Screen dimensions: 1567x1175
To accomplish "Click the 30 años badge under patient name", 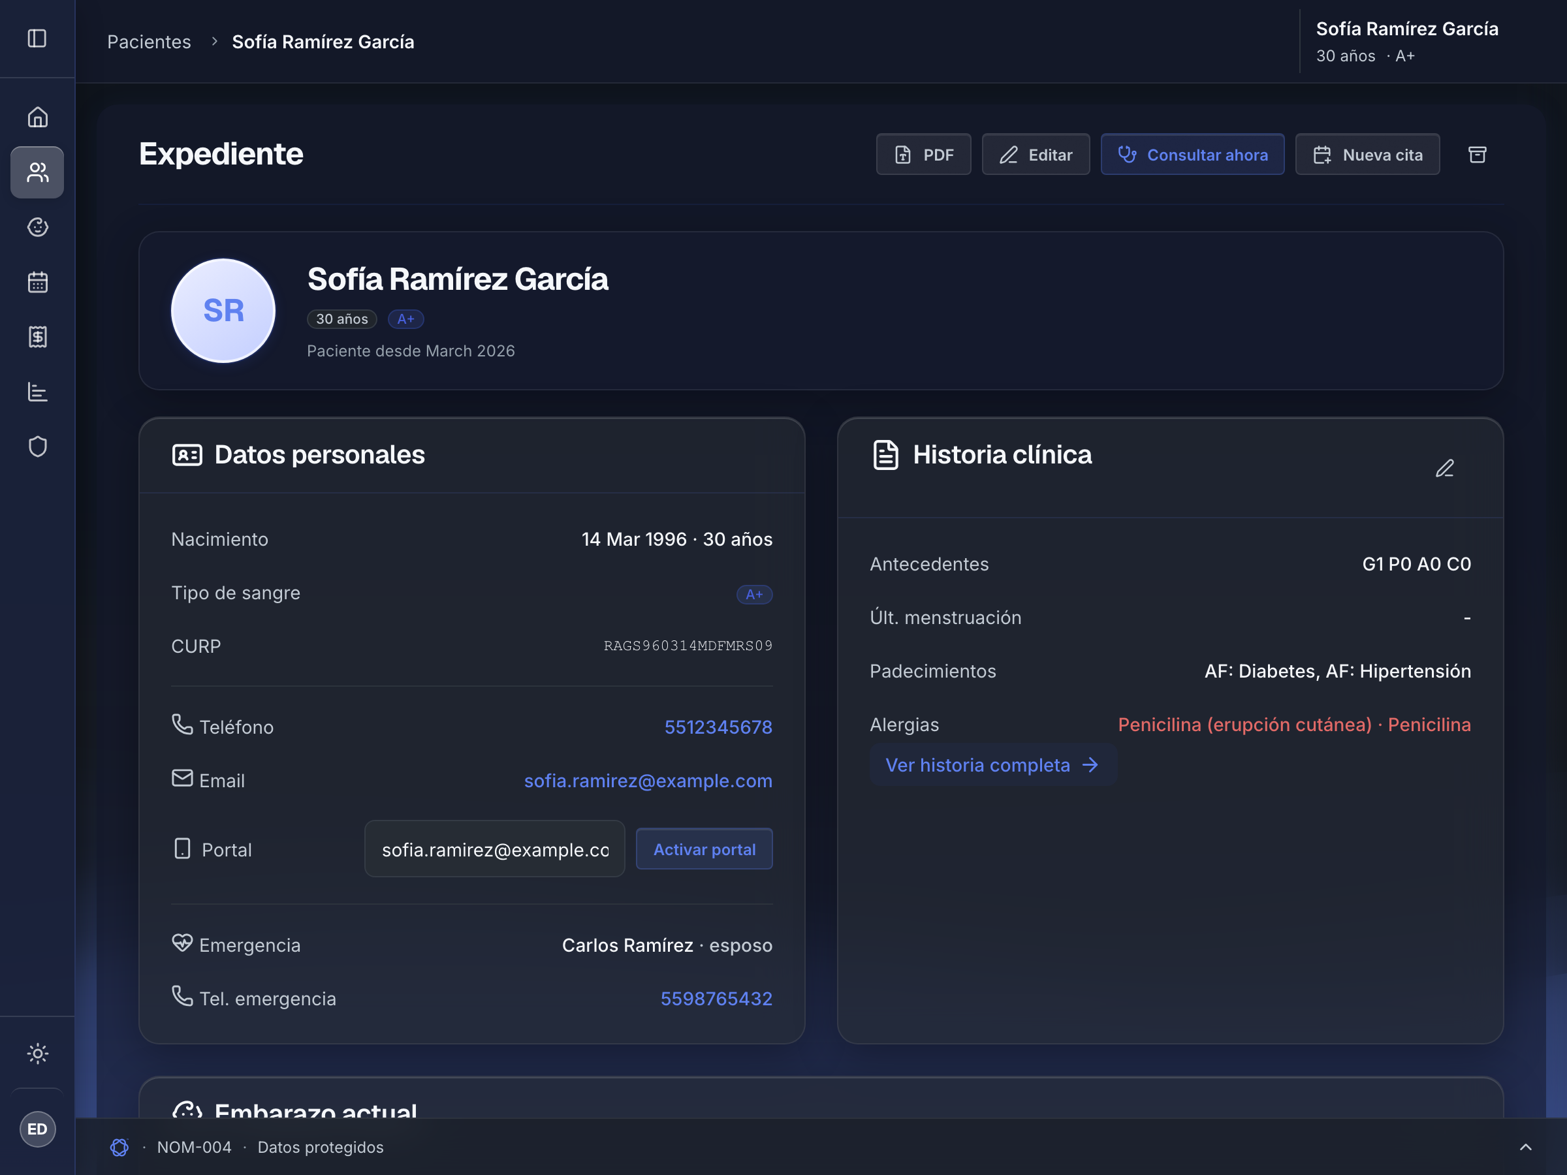I will pyautogui.click(x=341, y=319).
